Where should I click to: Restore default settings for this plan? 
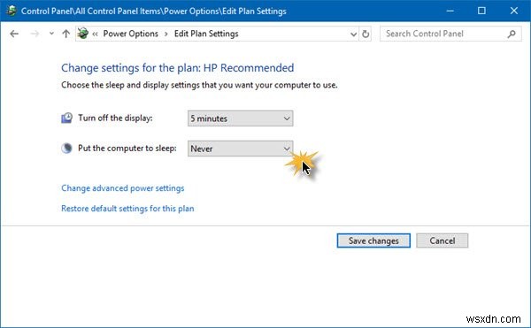[127, 209]
